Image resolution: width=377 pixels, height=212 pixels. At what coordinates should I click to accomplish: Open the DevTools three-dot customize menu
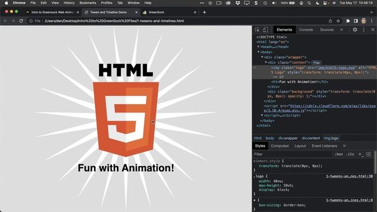coord(364,29)
